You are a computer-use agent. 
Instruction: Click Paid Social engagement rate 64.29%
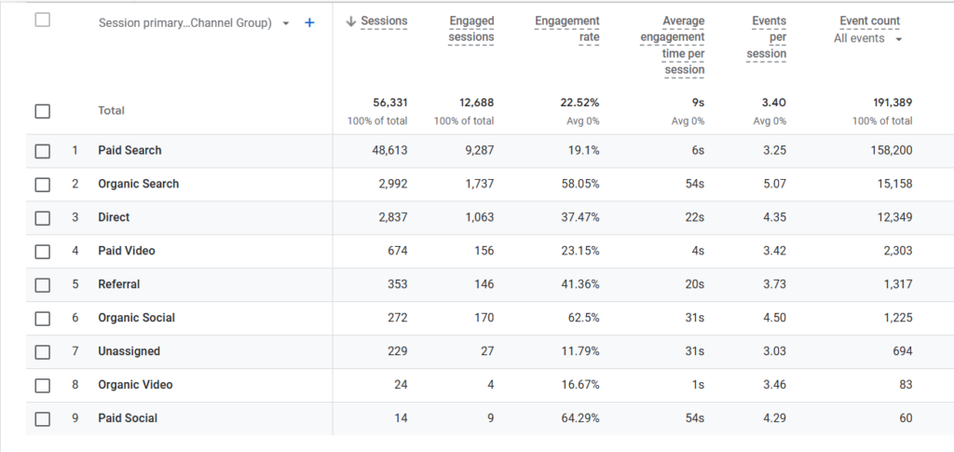pos(580,418)
